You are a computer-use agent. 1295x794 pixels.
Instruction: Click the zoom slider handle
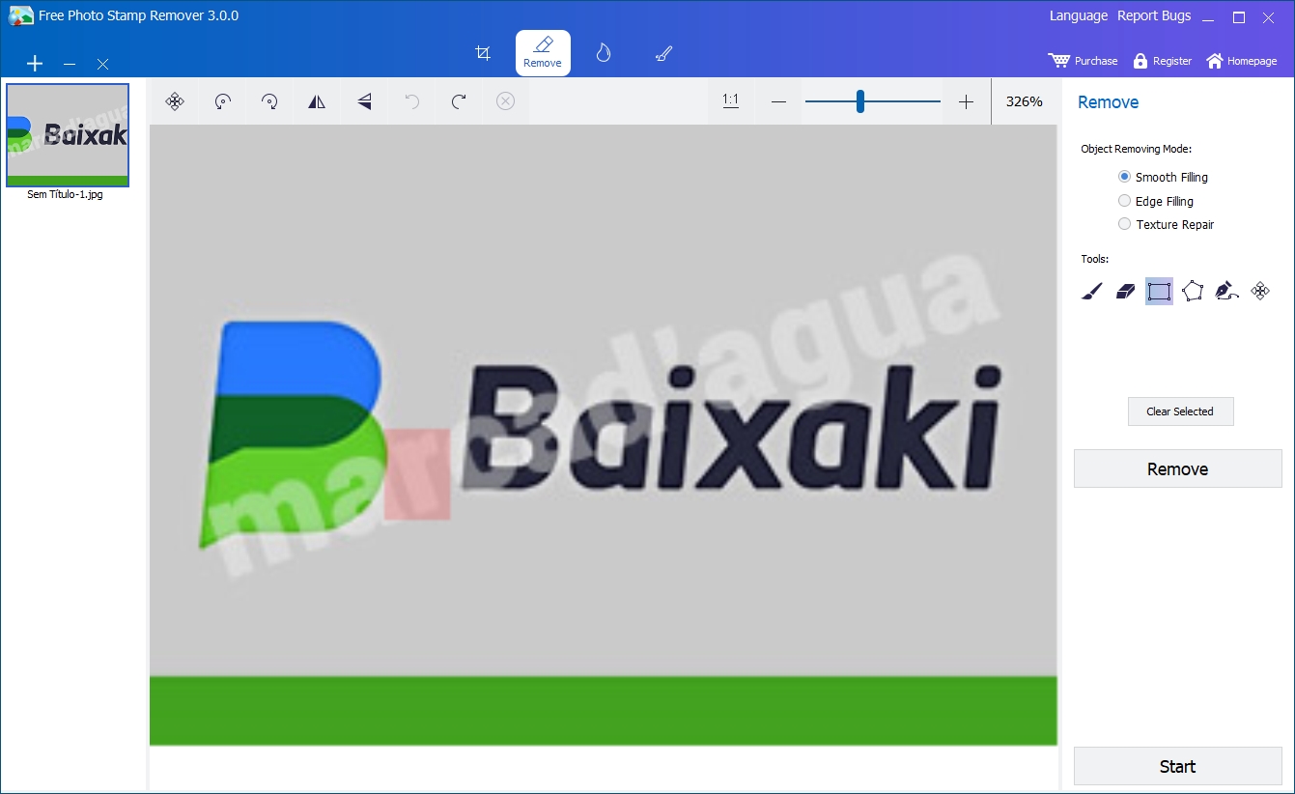[859, 101]
